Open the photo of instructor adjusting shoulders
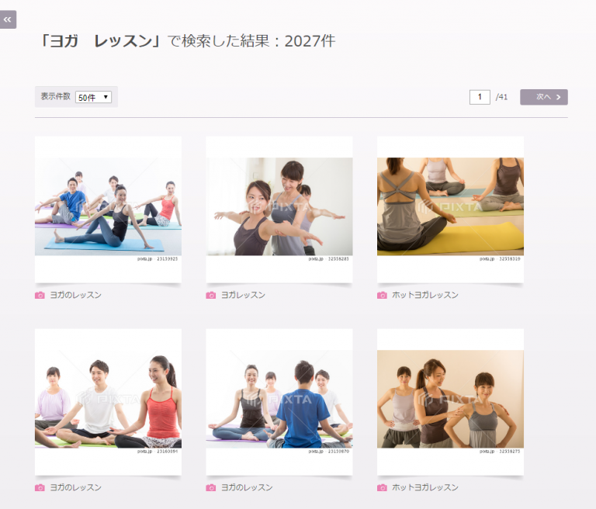The height and width of the screenshot is (509, 596). pyautogui.click(x=450, y=400)
